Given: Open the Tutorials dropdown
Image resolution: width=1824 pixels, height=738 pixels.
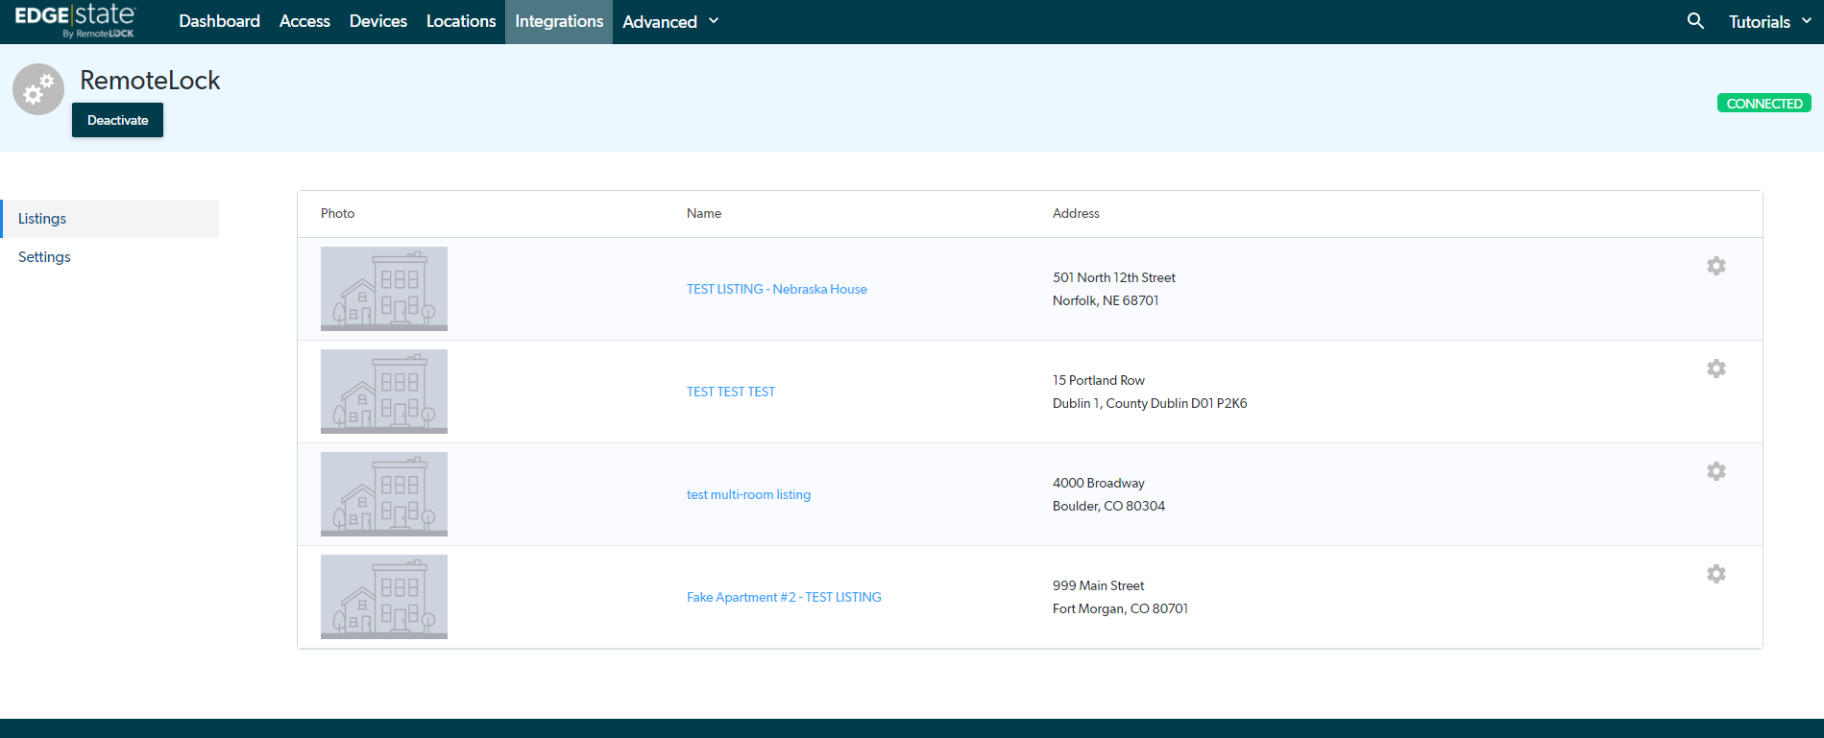Looking at the screenshot, I should (x=1769, y=21).
